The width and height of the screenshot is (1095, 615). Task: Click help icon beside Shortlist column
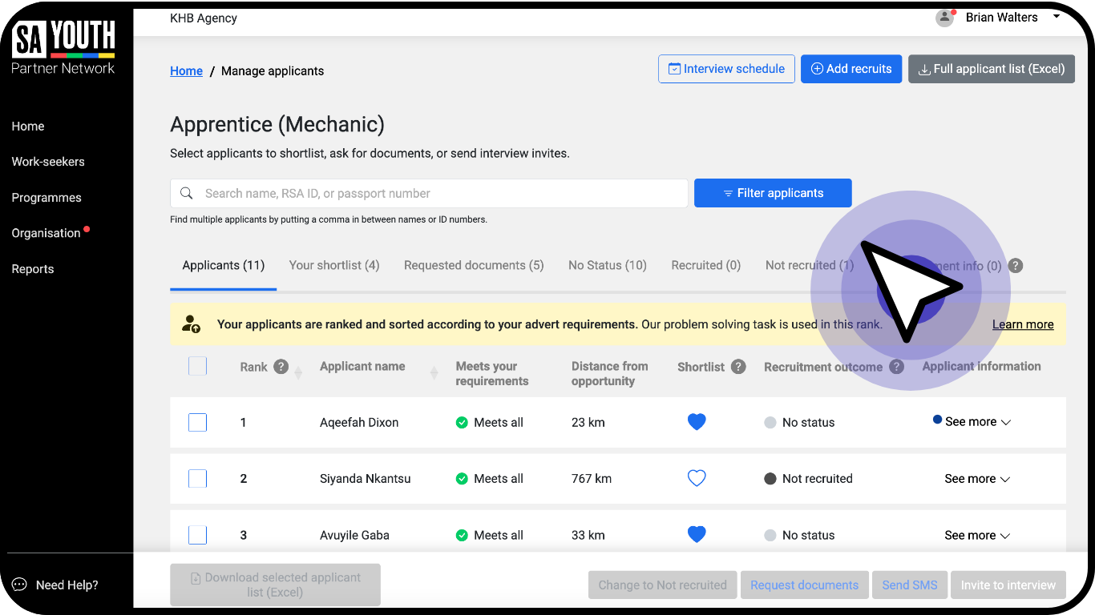click(738, 367)
